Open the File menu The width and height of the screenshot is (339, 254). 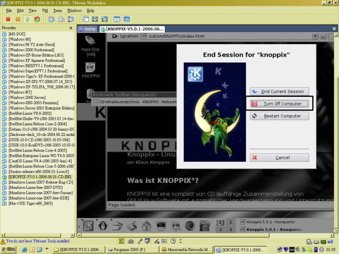tap(9, 11)
